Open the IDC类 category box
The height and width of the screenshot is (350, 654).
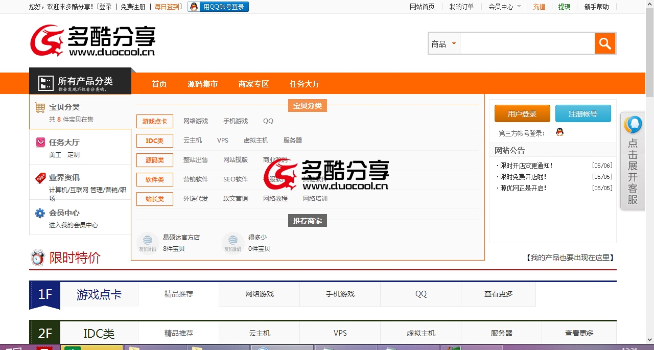pyautogui.click(x=155, y=141)
